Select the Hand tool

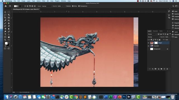tap(9, 37)
